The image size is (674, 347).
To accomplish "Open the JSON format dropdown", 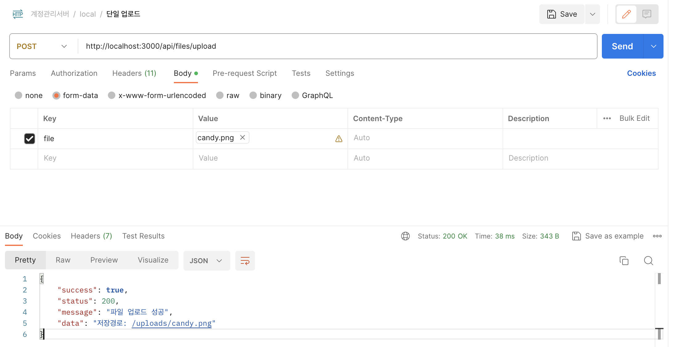I will pos(206,261).
